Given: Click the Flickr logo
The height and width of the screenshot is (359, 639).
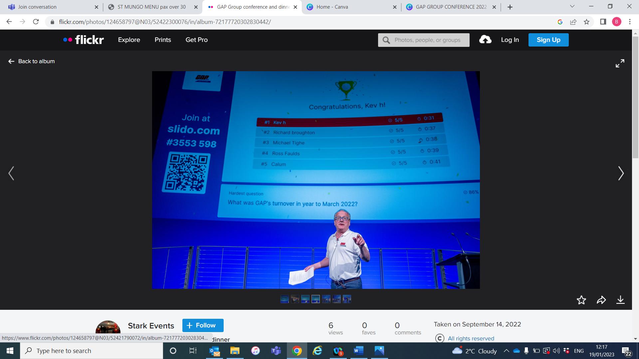Looking at the screenshot, I should tap(84, 40).
